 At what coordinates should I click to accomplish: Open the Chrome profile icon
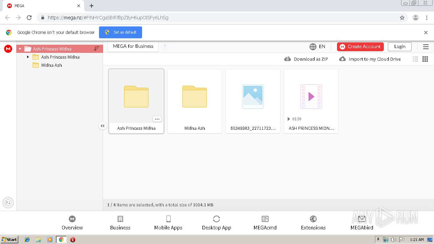(416, 18)
